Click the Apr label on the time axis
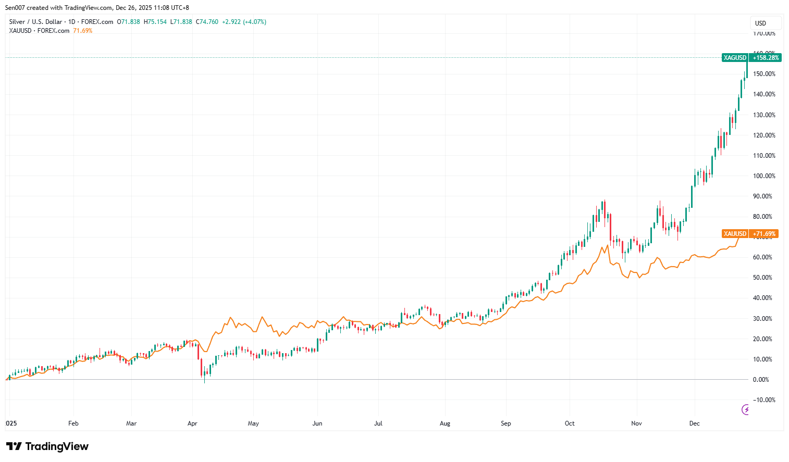 (192, 423)
